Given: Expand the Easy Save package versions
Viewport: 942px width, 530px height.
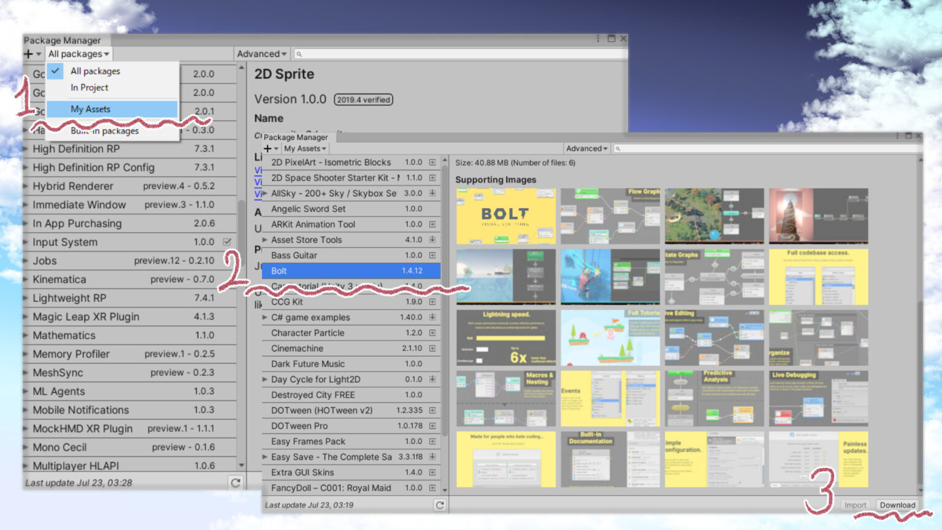Looking at the screenshot, I should point(265,457).
